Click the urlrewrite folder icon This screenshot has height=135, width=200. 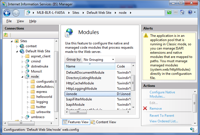coord(33,112)
